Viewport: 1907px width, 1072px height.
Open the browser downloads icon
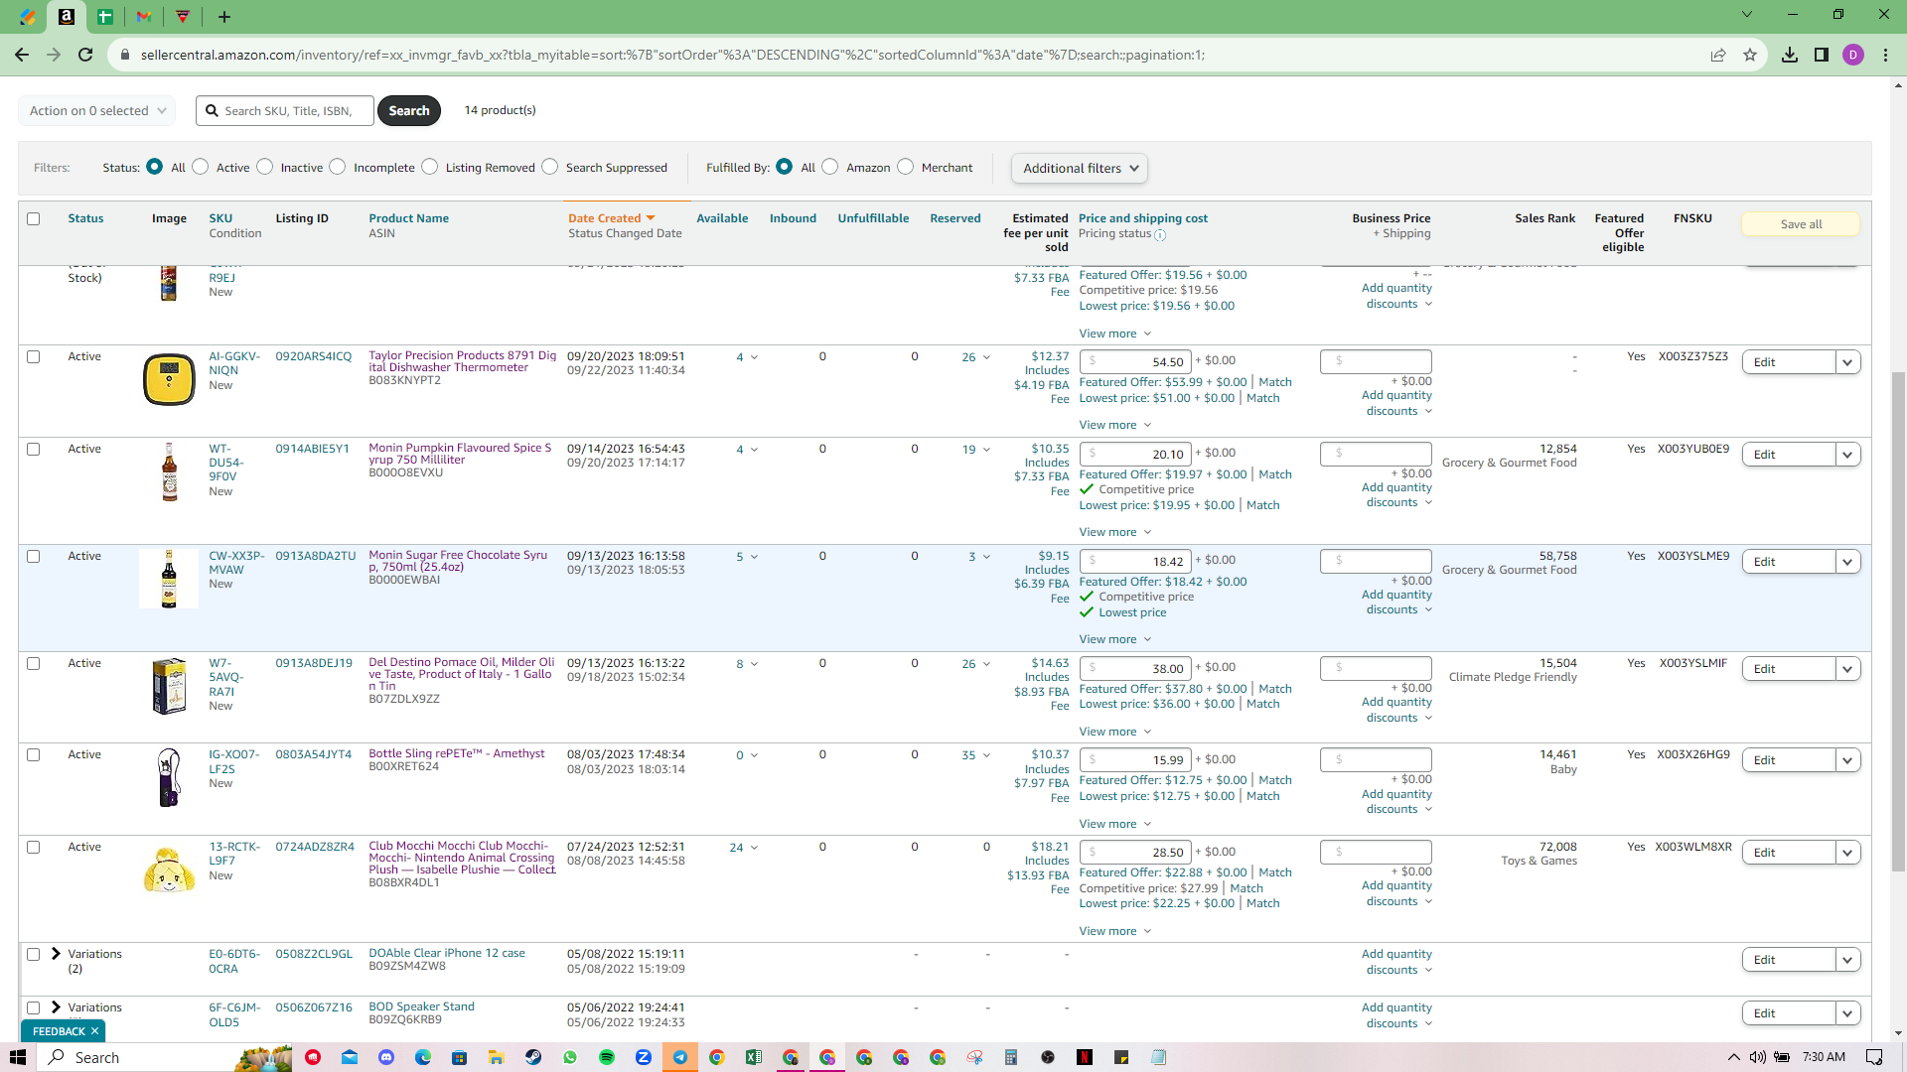[1790, 55]
